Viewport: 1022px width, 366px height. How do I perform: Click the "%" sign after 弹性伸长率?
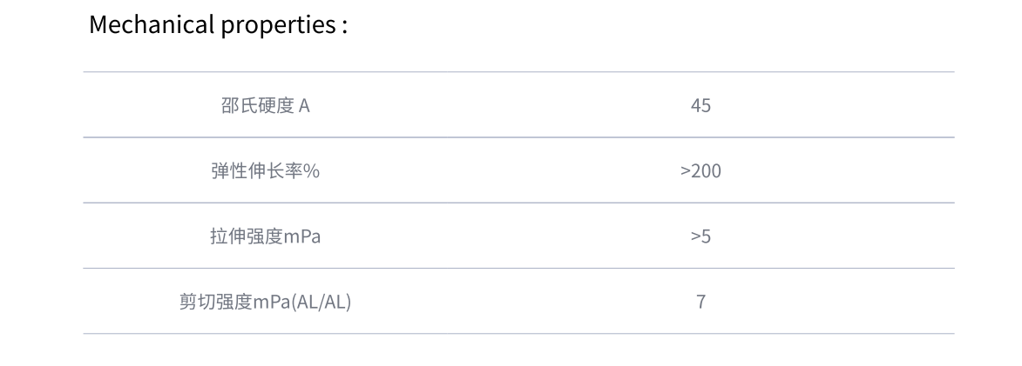(311, 171)
